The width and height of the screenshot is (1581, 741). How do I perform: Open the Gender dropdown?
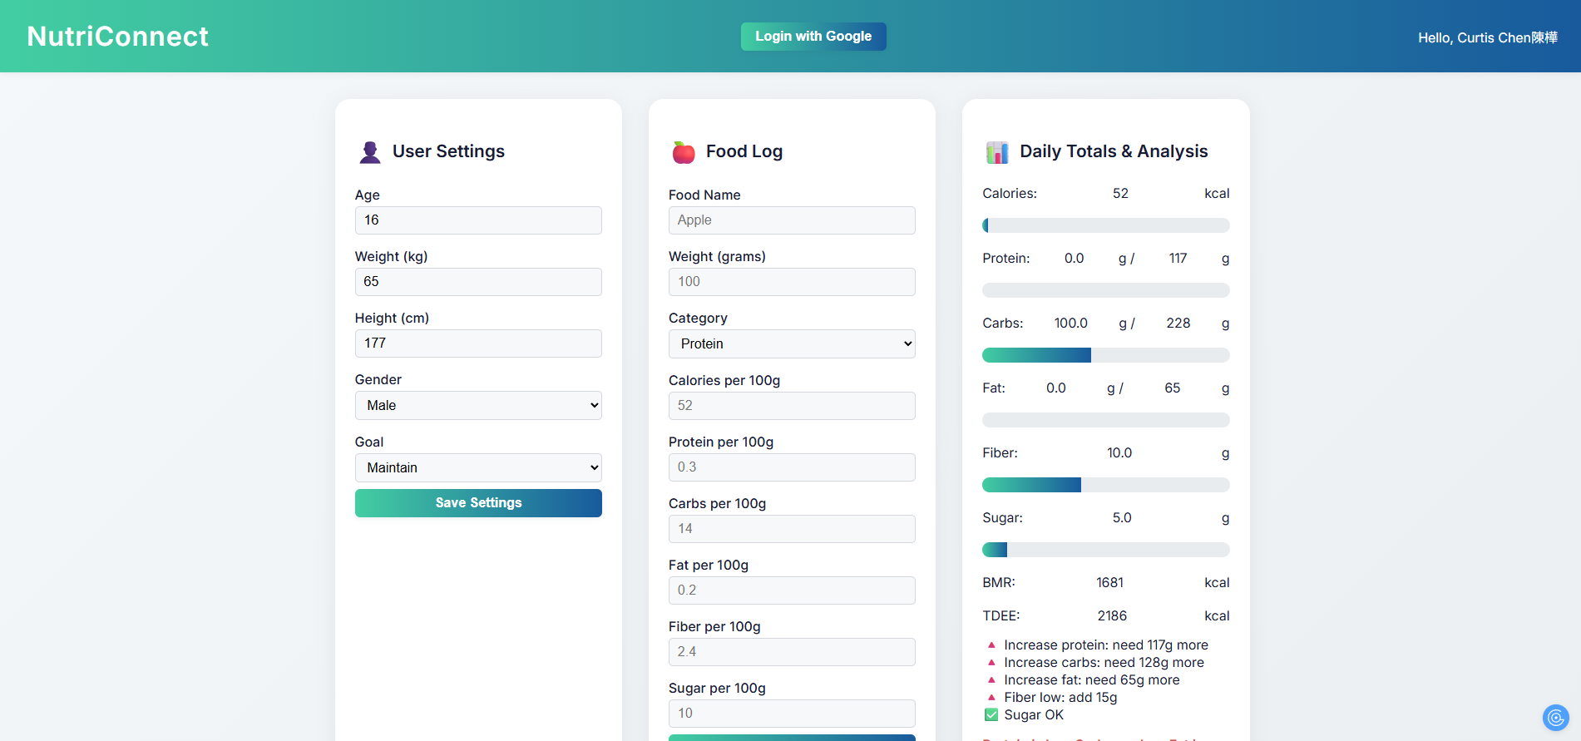point(478,406)
